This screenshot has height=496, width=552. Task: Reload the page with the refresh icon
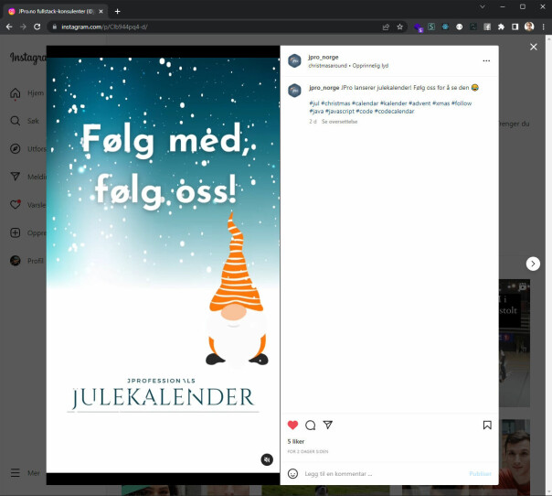coord(37,27)
